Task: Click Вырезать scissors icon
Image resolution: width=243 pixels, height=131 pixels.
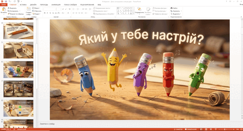Action: coord(9,8)
